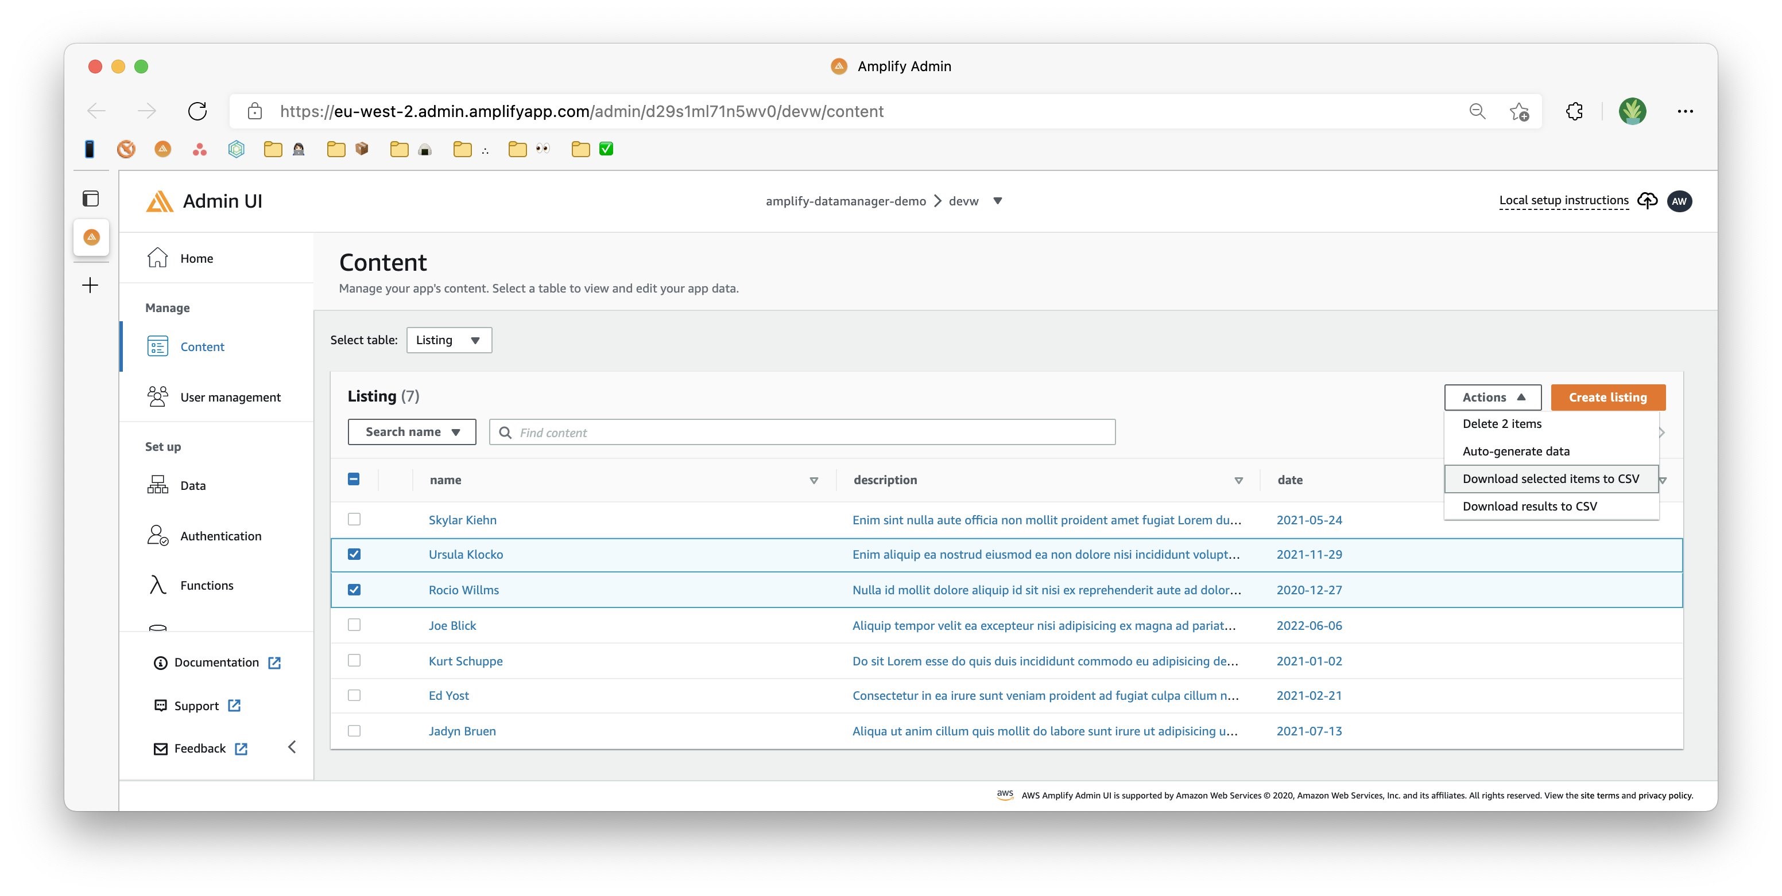The height and width of the screenshot is (896, 1782).
Task: Click the Content management icon
Action: pos(157,345)
